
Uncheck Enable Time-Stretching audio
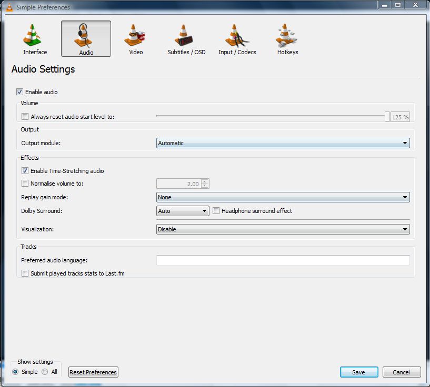(25, 171)
